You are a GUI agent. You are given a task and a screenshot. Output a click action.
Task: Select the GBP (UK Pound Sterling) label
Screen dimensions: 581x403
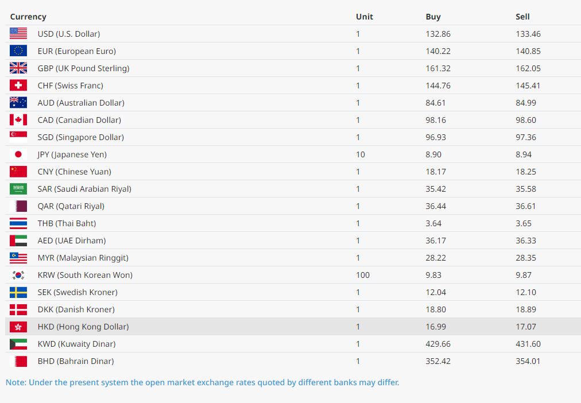point(83,68)
